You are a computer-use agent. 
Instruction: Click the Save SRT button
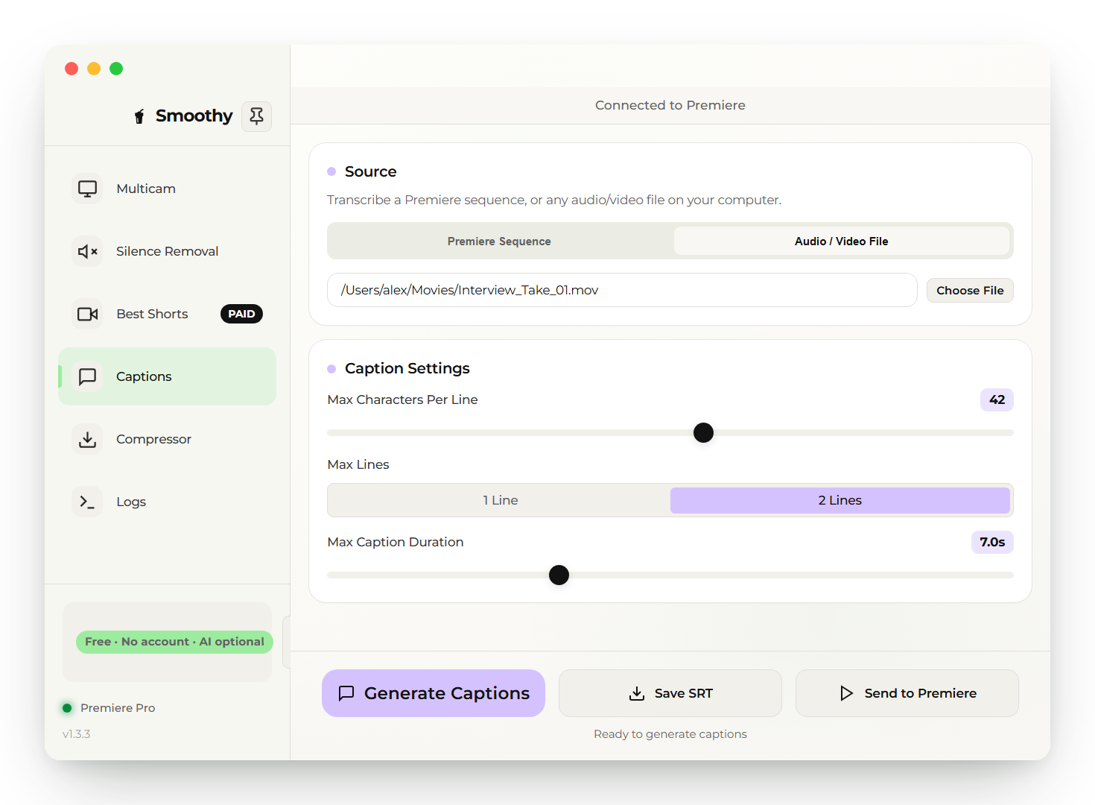point(670,693)
